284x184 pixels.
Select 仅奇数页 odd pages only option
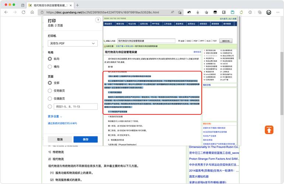coord(50,91)
